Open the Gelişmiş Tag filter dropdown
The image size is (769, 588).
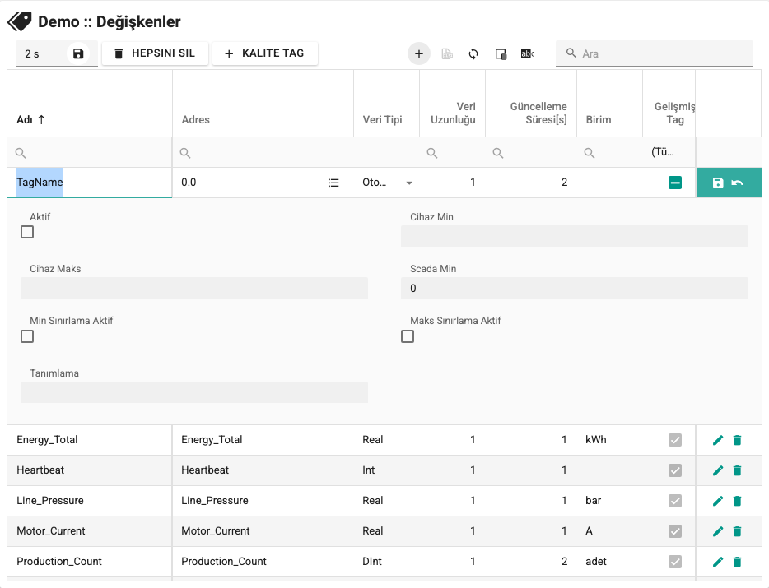(669, 152)
